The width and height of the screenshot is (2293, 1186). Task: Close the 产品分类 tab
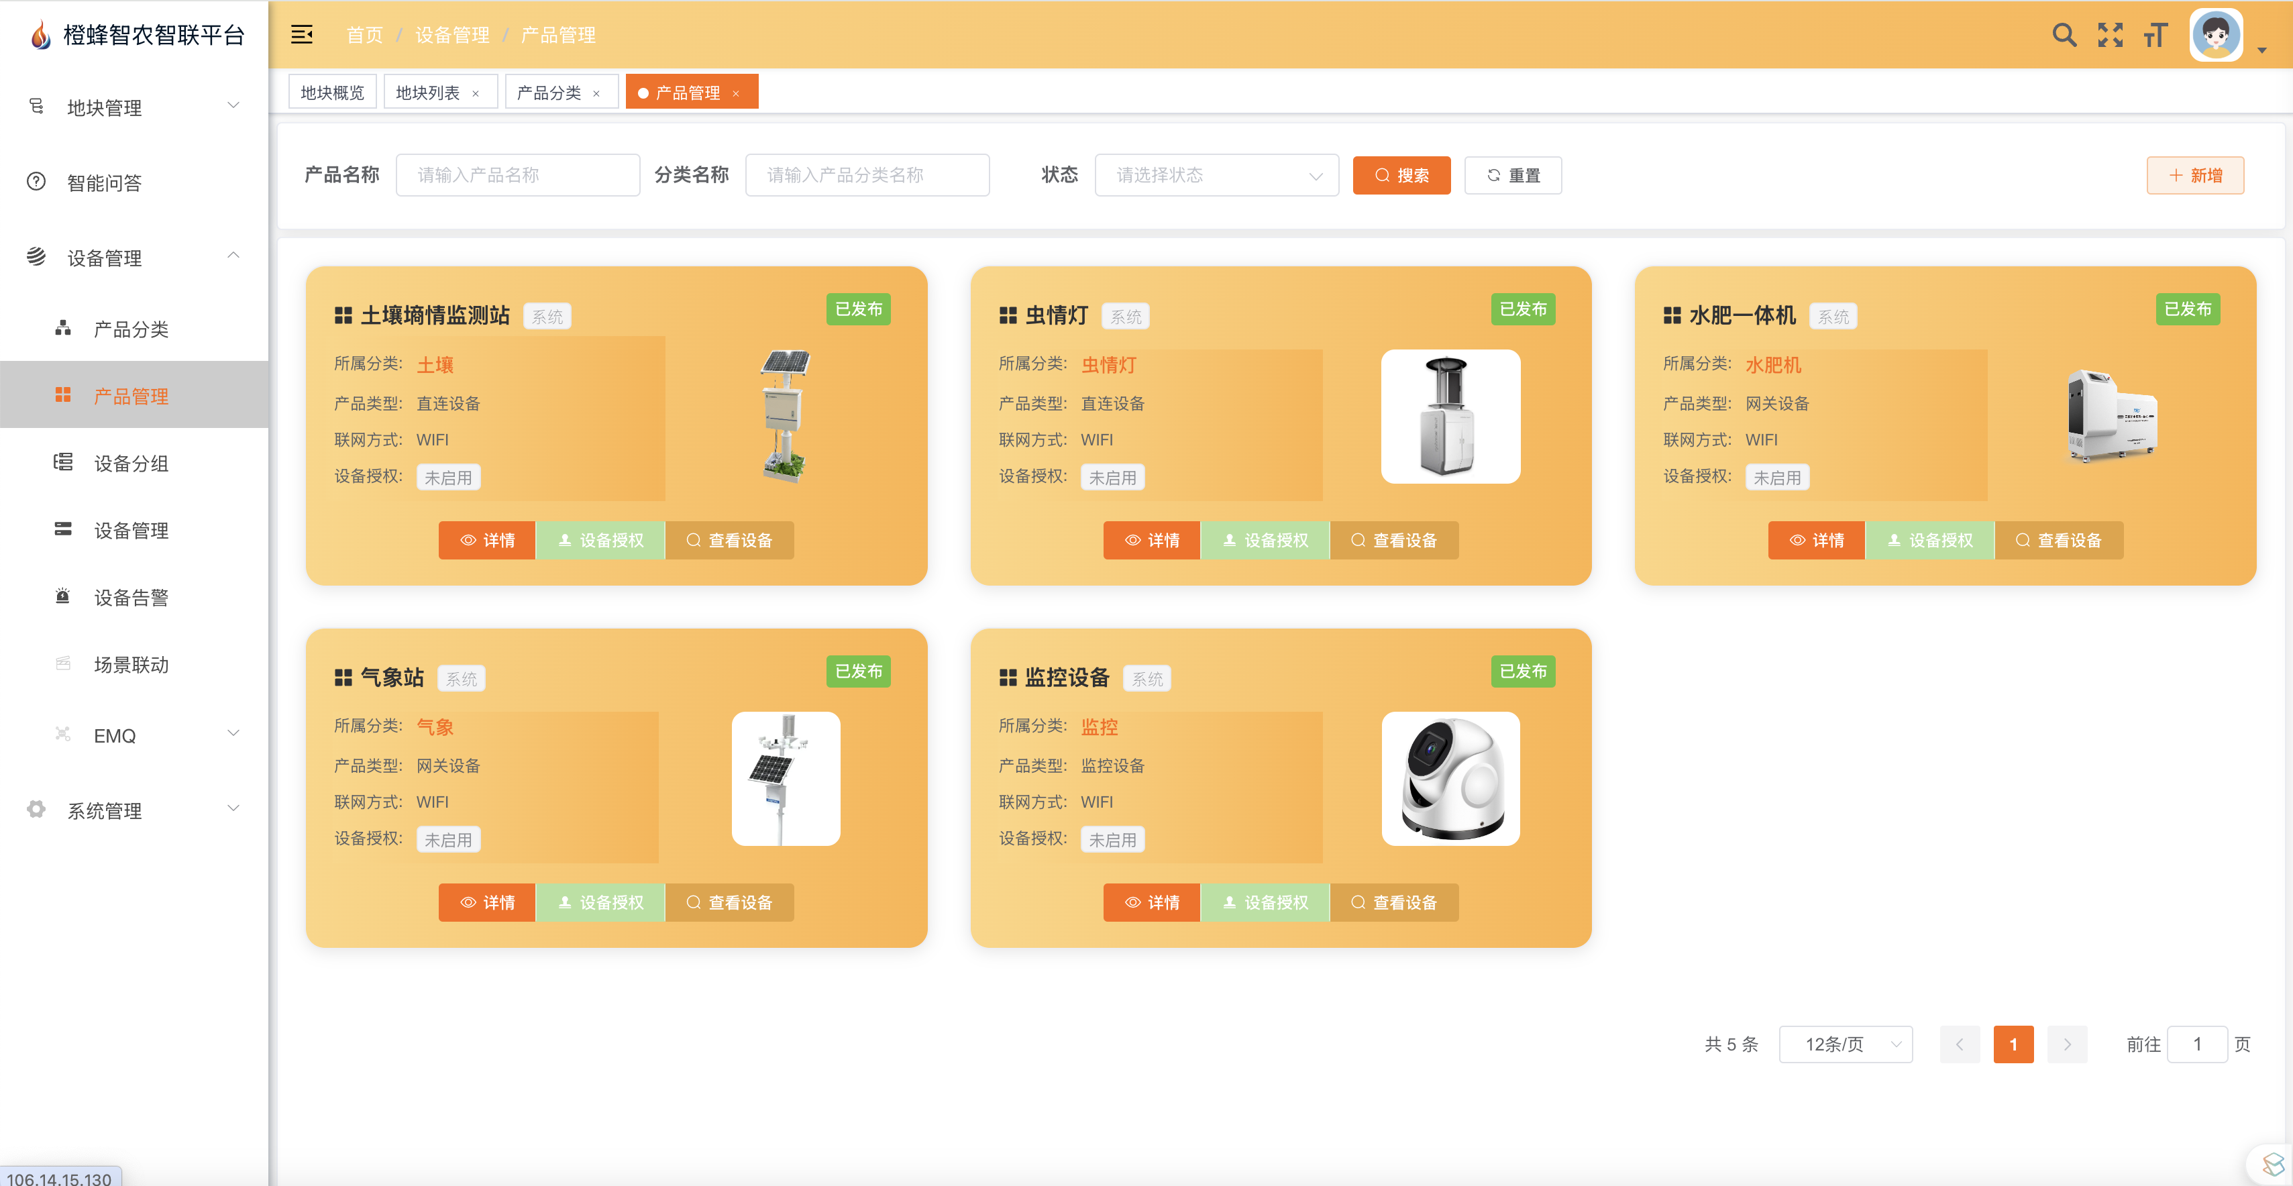point(596,93)
